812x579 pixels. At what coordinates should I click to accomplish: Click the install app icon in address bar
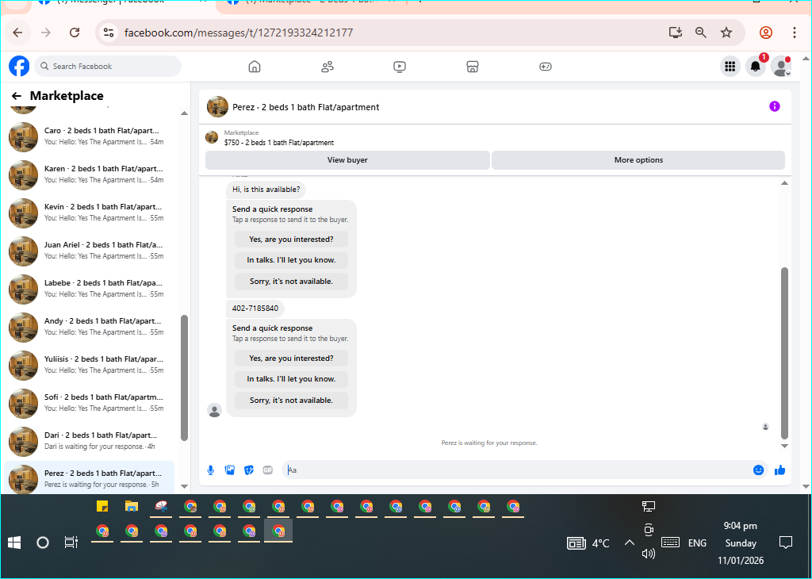[676, 33]
